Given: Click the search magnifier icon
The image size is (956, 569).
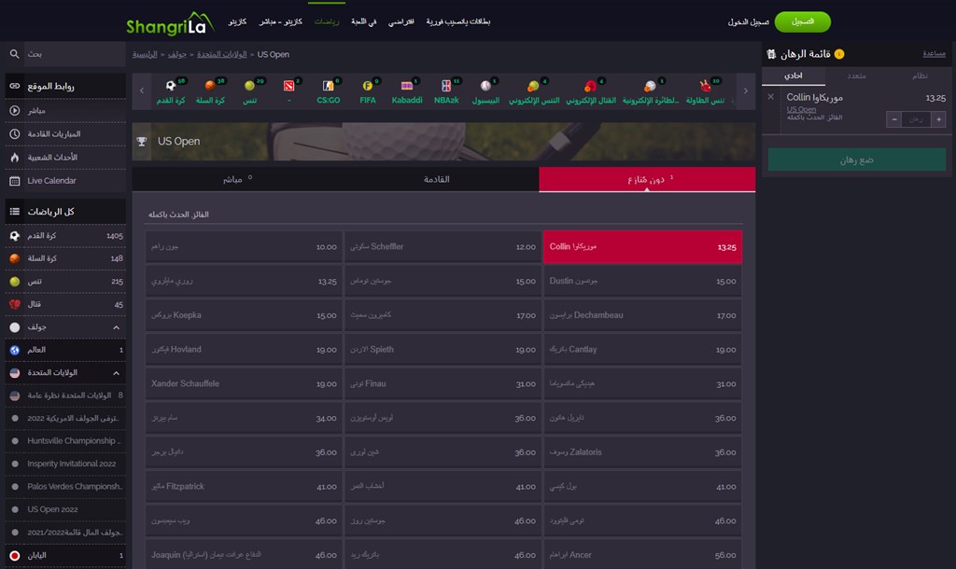Looking at the screenshot, I should click(15, 54).
